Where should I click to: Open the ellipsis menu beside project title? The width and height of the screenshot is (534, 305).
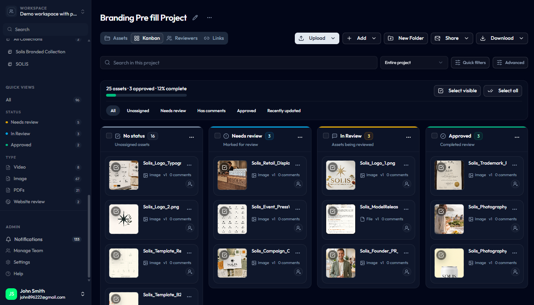pyautogui.click(x=209, y=17)
